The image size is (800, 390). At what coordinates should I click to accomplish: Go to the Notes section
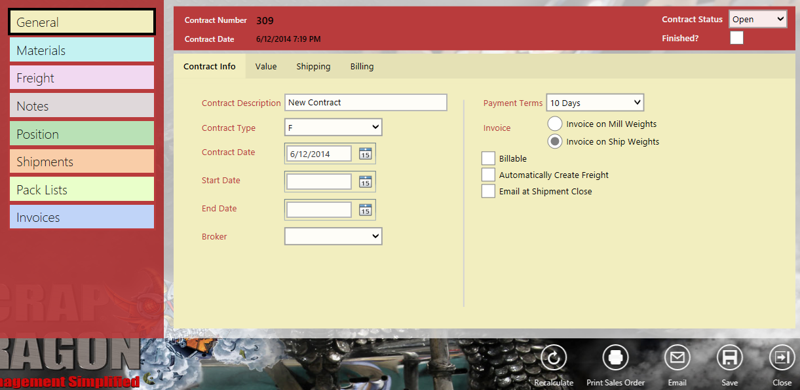(x=82, y=105)
